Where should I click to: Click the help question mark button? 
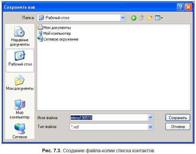tap(181, 7)
